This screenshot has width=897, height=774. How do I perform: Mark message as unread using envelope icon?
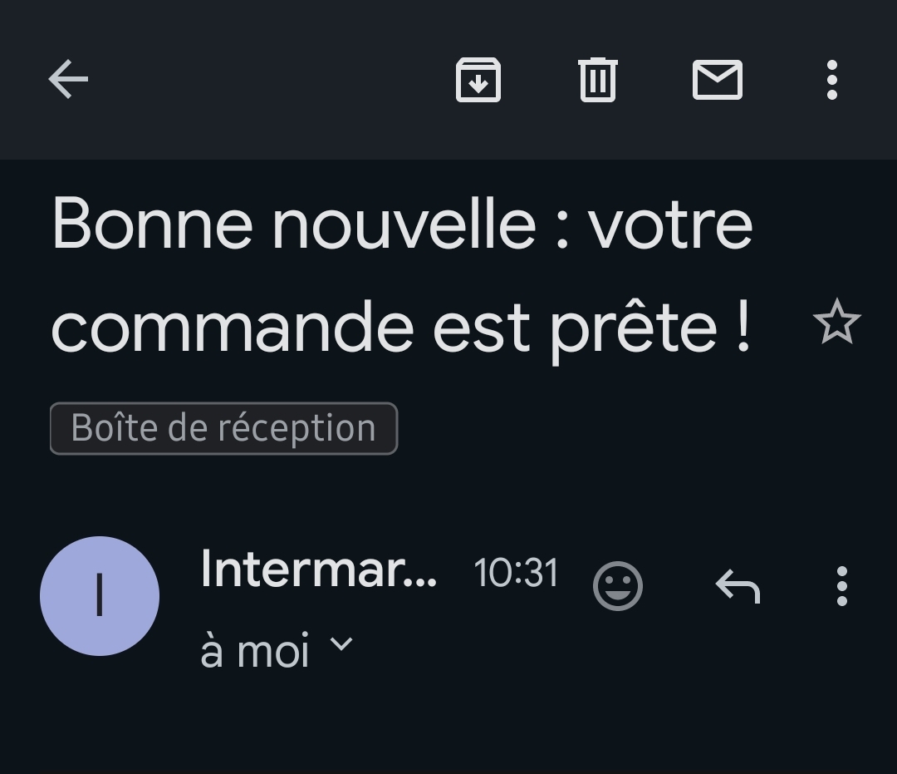tap(718, 80)
